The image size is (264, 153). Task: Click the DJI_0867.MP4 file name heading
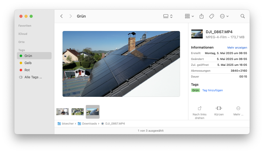pyautogui.click(x=219, y=32)
